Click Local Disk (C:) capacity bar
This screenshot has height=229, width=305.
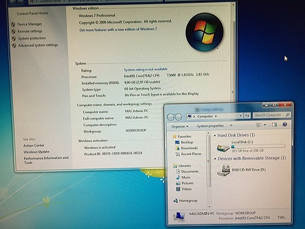coord(258,146)
